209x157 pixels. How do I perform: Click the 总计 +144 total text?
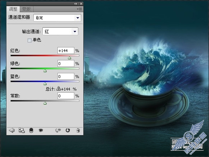coord(61,89)
